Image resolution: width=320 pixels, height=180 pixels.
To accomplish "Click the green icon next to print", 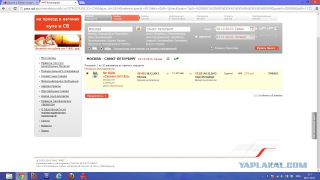I will coord(176,58).
